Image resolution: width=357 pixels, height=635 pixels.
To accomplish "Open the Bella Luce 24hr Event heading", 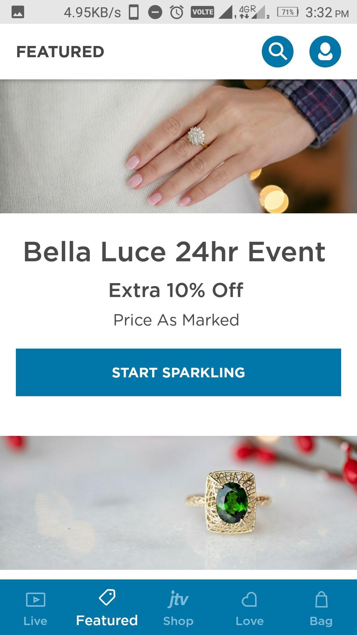I will point(175,252).
